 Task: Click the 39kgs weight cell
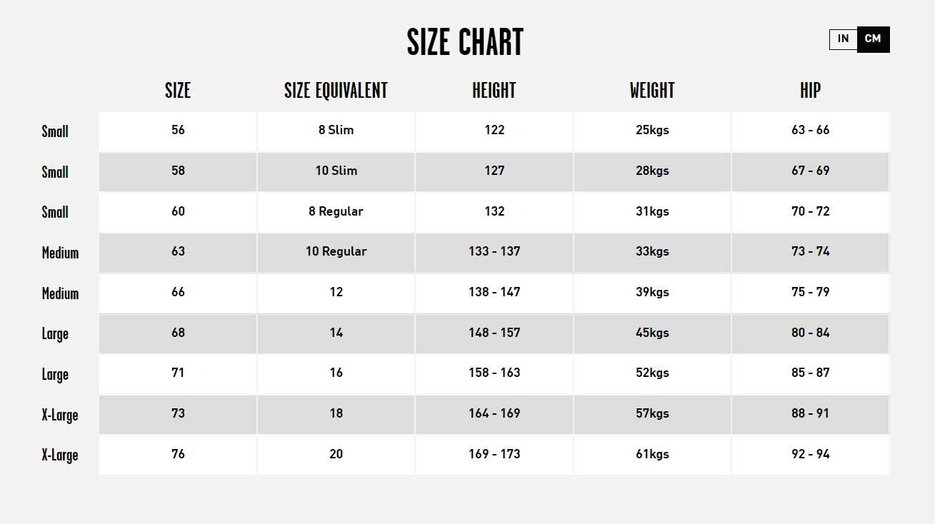coord(652,293)
